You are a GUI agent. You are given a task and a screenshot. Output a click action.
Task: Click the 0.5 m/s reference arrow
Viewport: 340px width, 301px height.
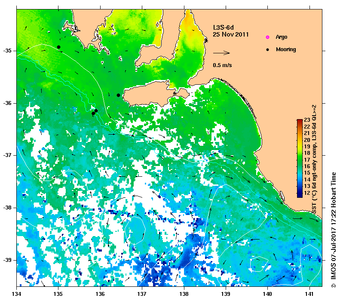click(x=221, y=53)
